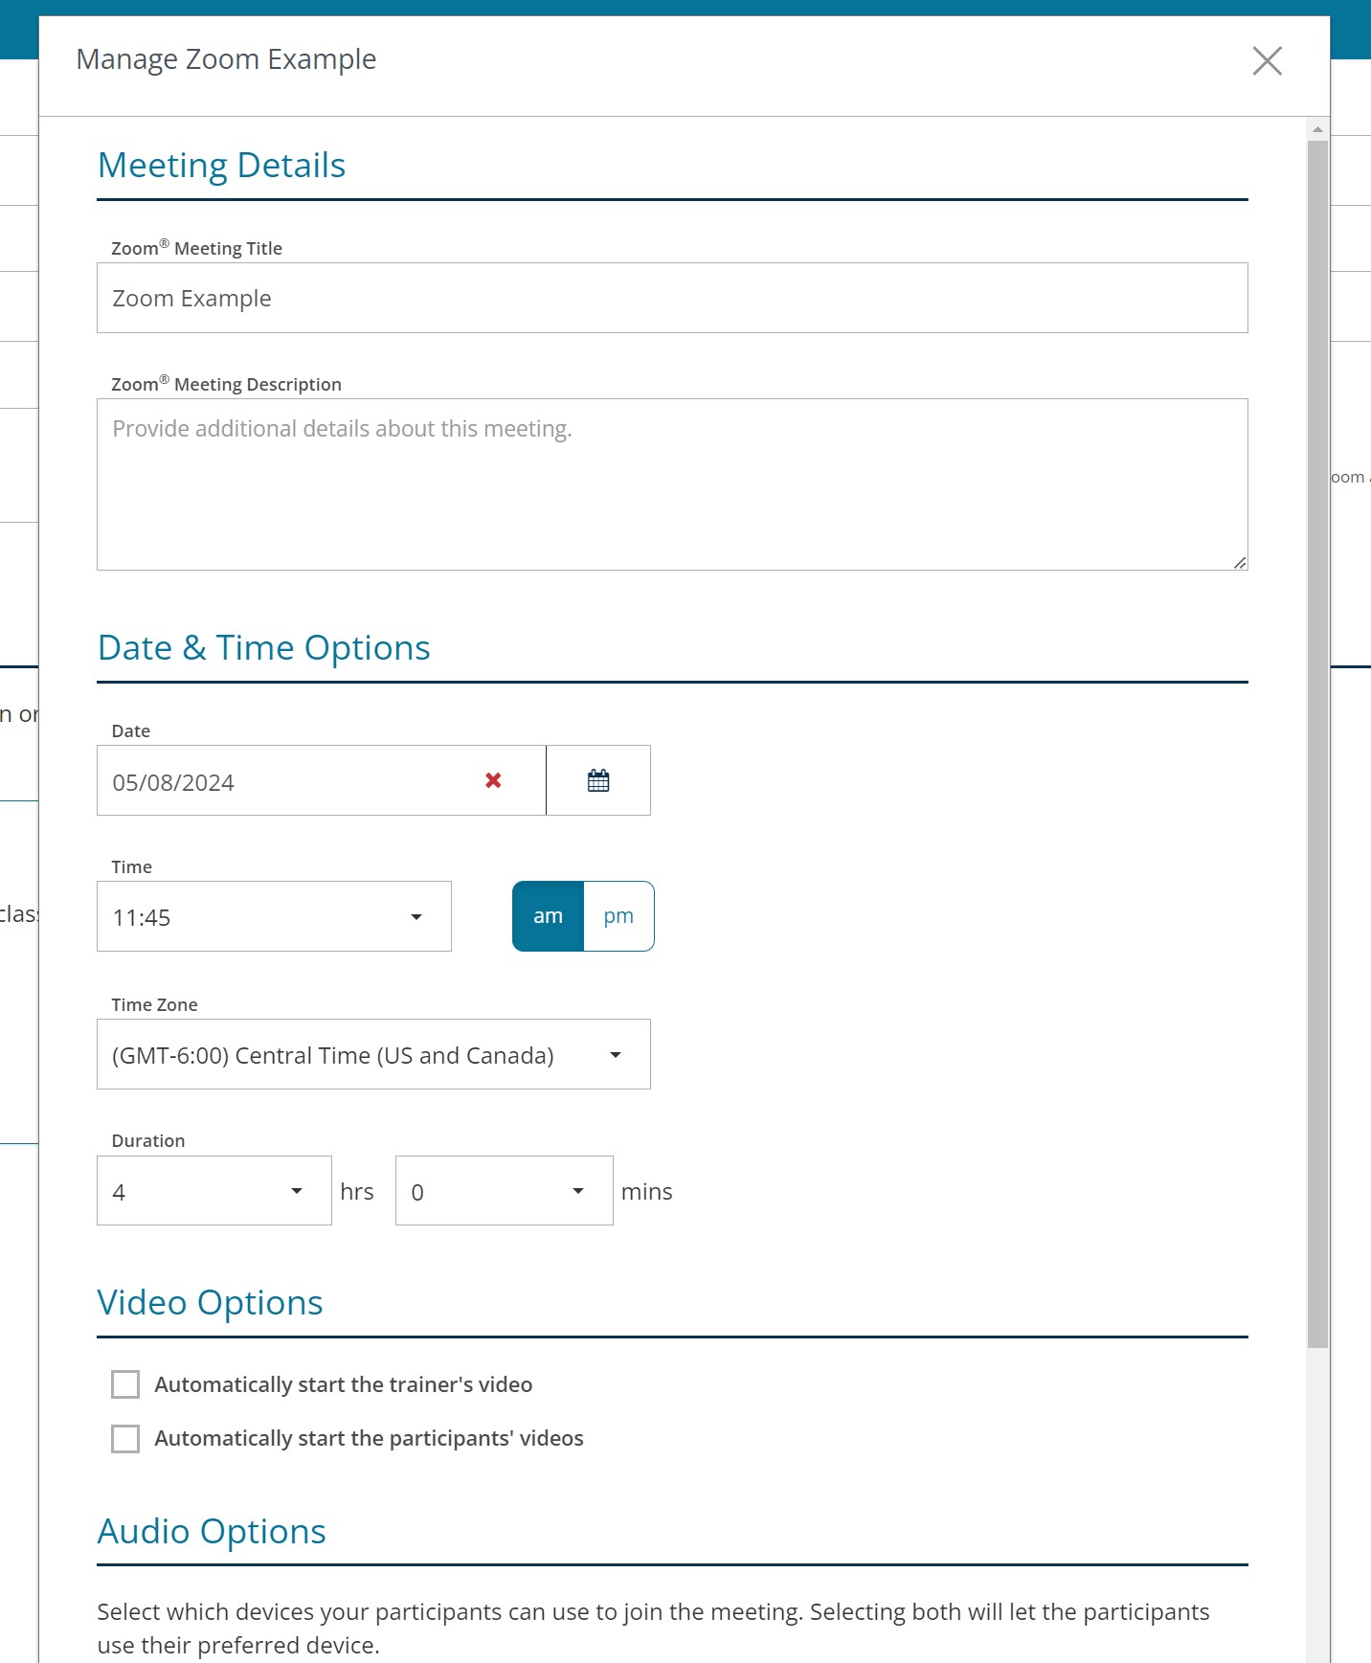Open the Time dropdown showing 11:45
The image size is (1371, 1663).
274,916
